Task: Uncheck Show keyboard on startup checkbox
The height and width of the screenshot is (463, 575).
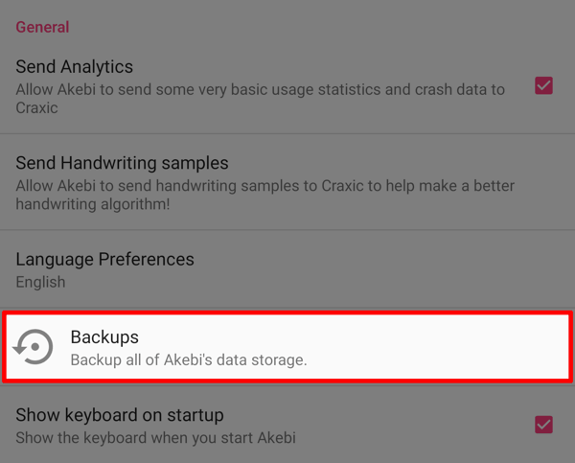Action: click(543, 425)
